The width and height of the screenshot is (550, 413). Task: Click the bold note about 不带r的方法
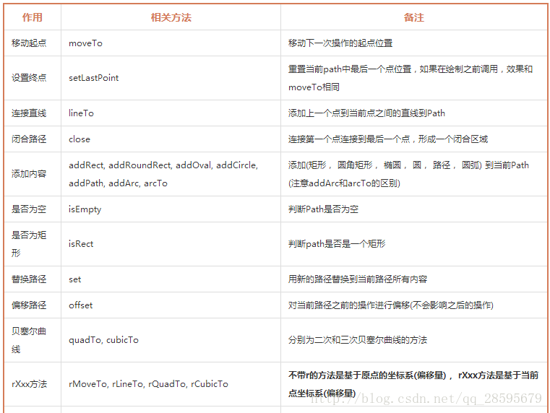(x=413, y=384)
